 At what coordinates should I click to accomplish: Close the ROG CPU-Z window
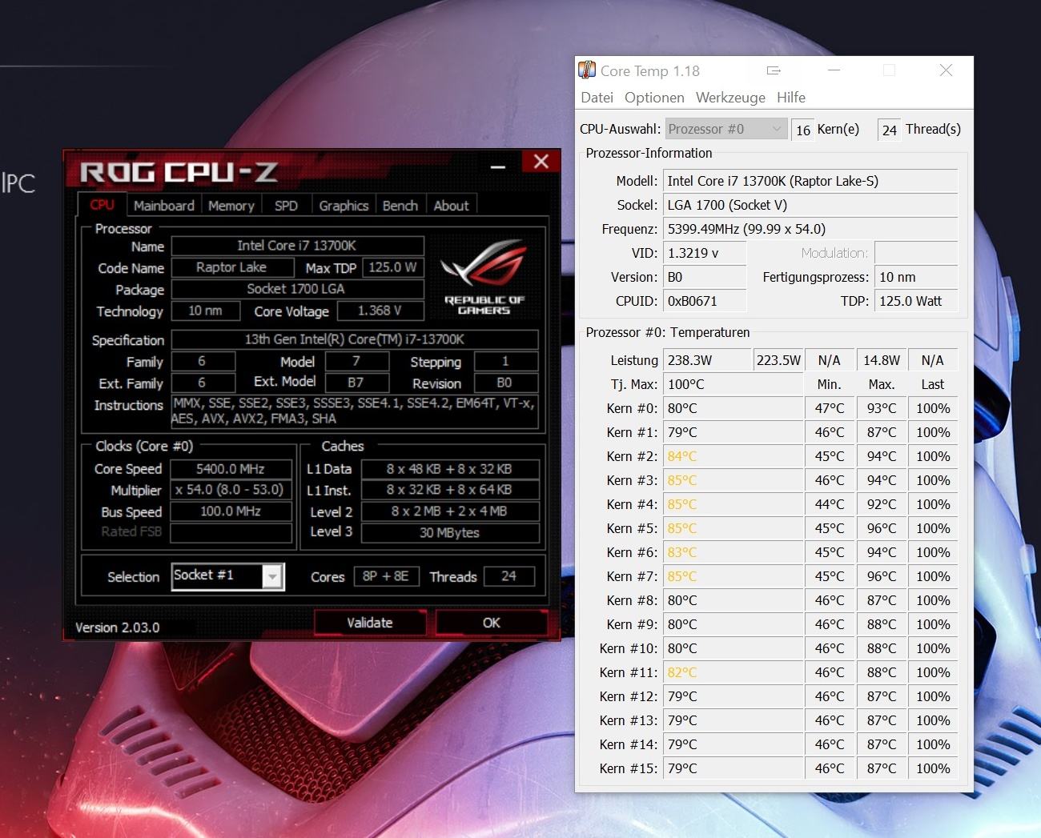point(541,162)
